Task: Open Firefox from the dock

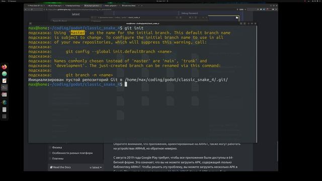Action: pyautogui.click(x=5, y=67)
